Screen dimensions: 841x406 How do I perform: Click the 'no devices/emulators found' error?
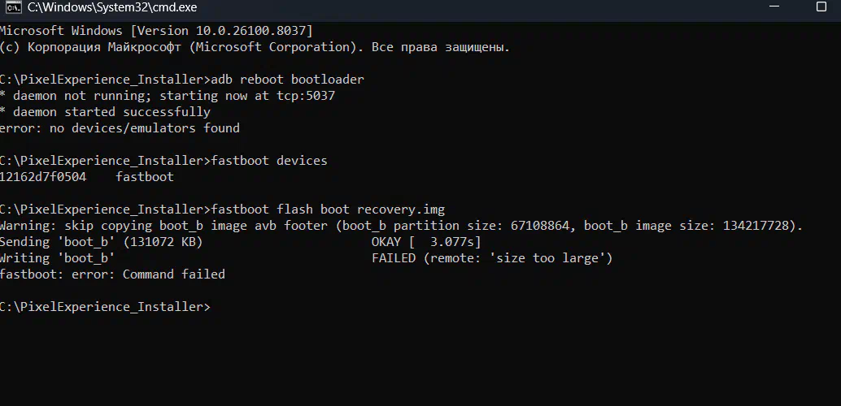[120, 128]
